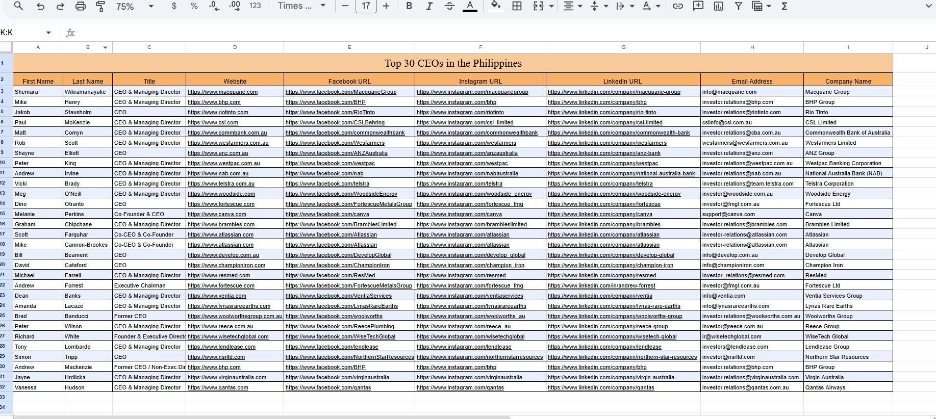936x419 pixels.
Task: Select the 'Wikramanayake' last name cell
Action: [88, 92]
